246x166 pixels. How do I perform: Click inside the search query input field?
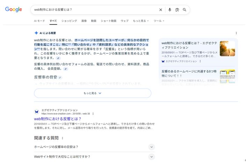pyautogui.click(x=94, y=10)
